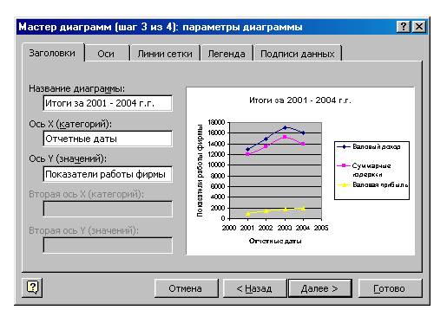Switch to the Заголовки tab
This screenshot has height=323, width=447.
tap(52, 53)
